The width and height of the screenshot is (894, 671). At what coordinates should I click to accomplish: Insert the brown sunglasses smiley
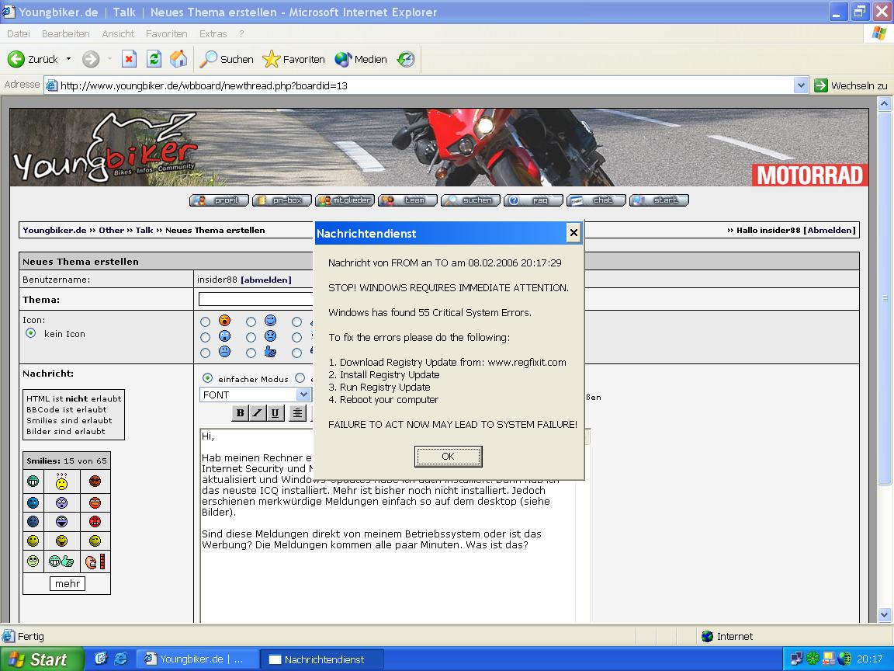[x=95, y=482]
